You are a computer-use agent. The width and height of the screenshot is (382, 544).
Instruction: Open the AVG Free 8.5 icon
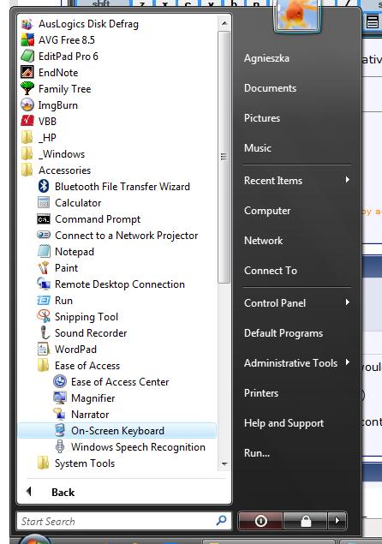pyautogui.click(x=27, y=40)
